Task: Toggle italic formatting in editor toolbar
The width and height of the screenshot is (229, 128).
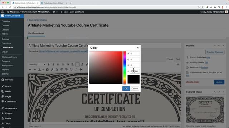Action: 53,64
